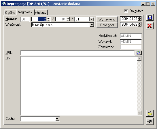Viewport: 157px width, 129px height.
Task: Click inside the Opis text area
Action: (79, 86)
